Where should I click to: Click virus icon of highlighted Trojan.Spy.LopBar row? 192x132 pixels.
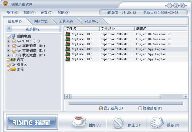pos(68,49)
